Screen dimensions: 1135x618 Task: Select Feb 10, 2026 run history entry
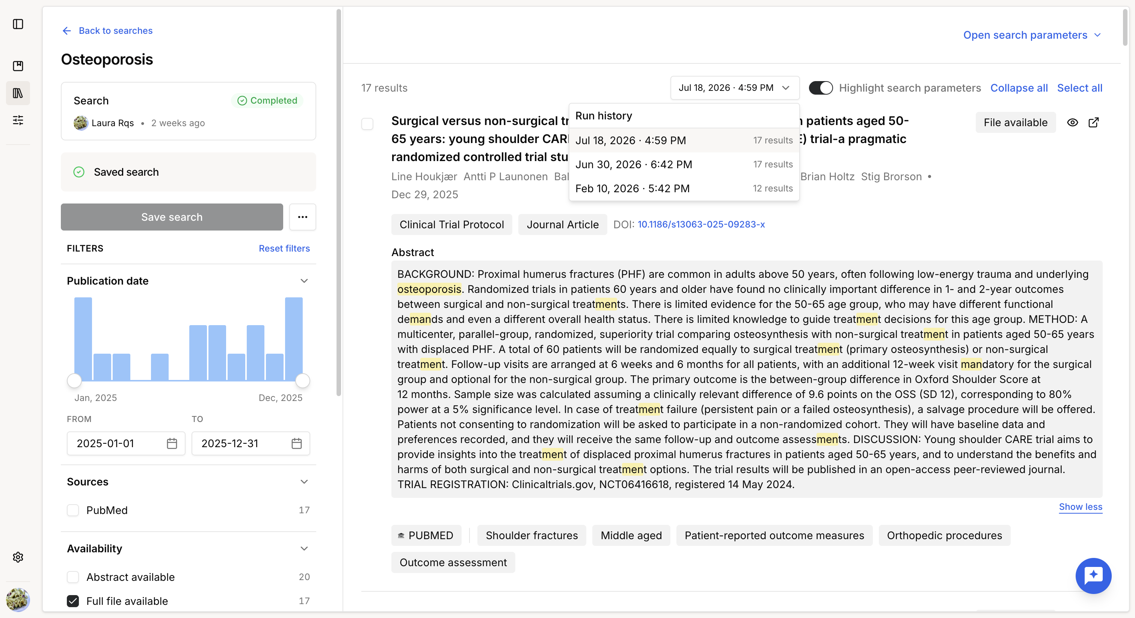tap(684, 188)
